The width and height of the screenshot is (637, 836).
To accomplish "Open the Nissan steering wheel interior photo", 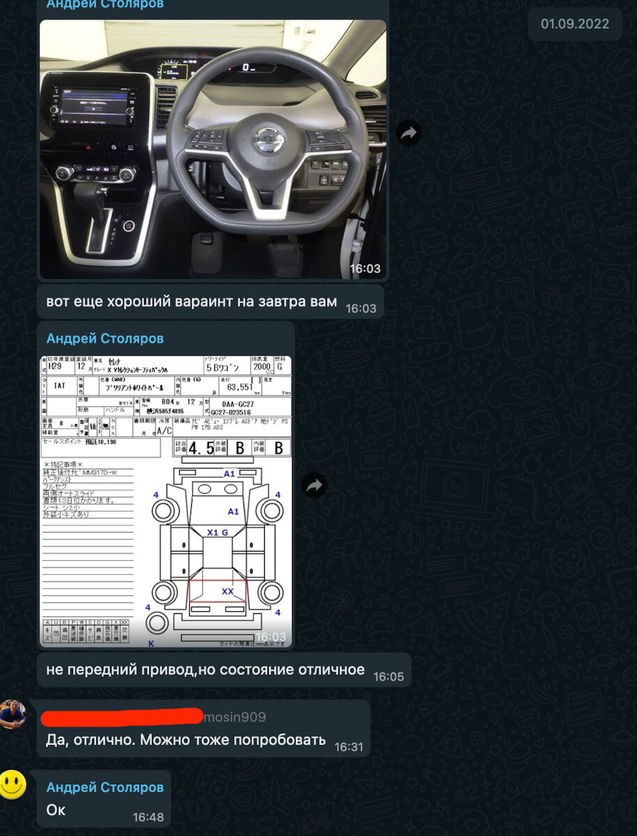I will coord(213,149).
